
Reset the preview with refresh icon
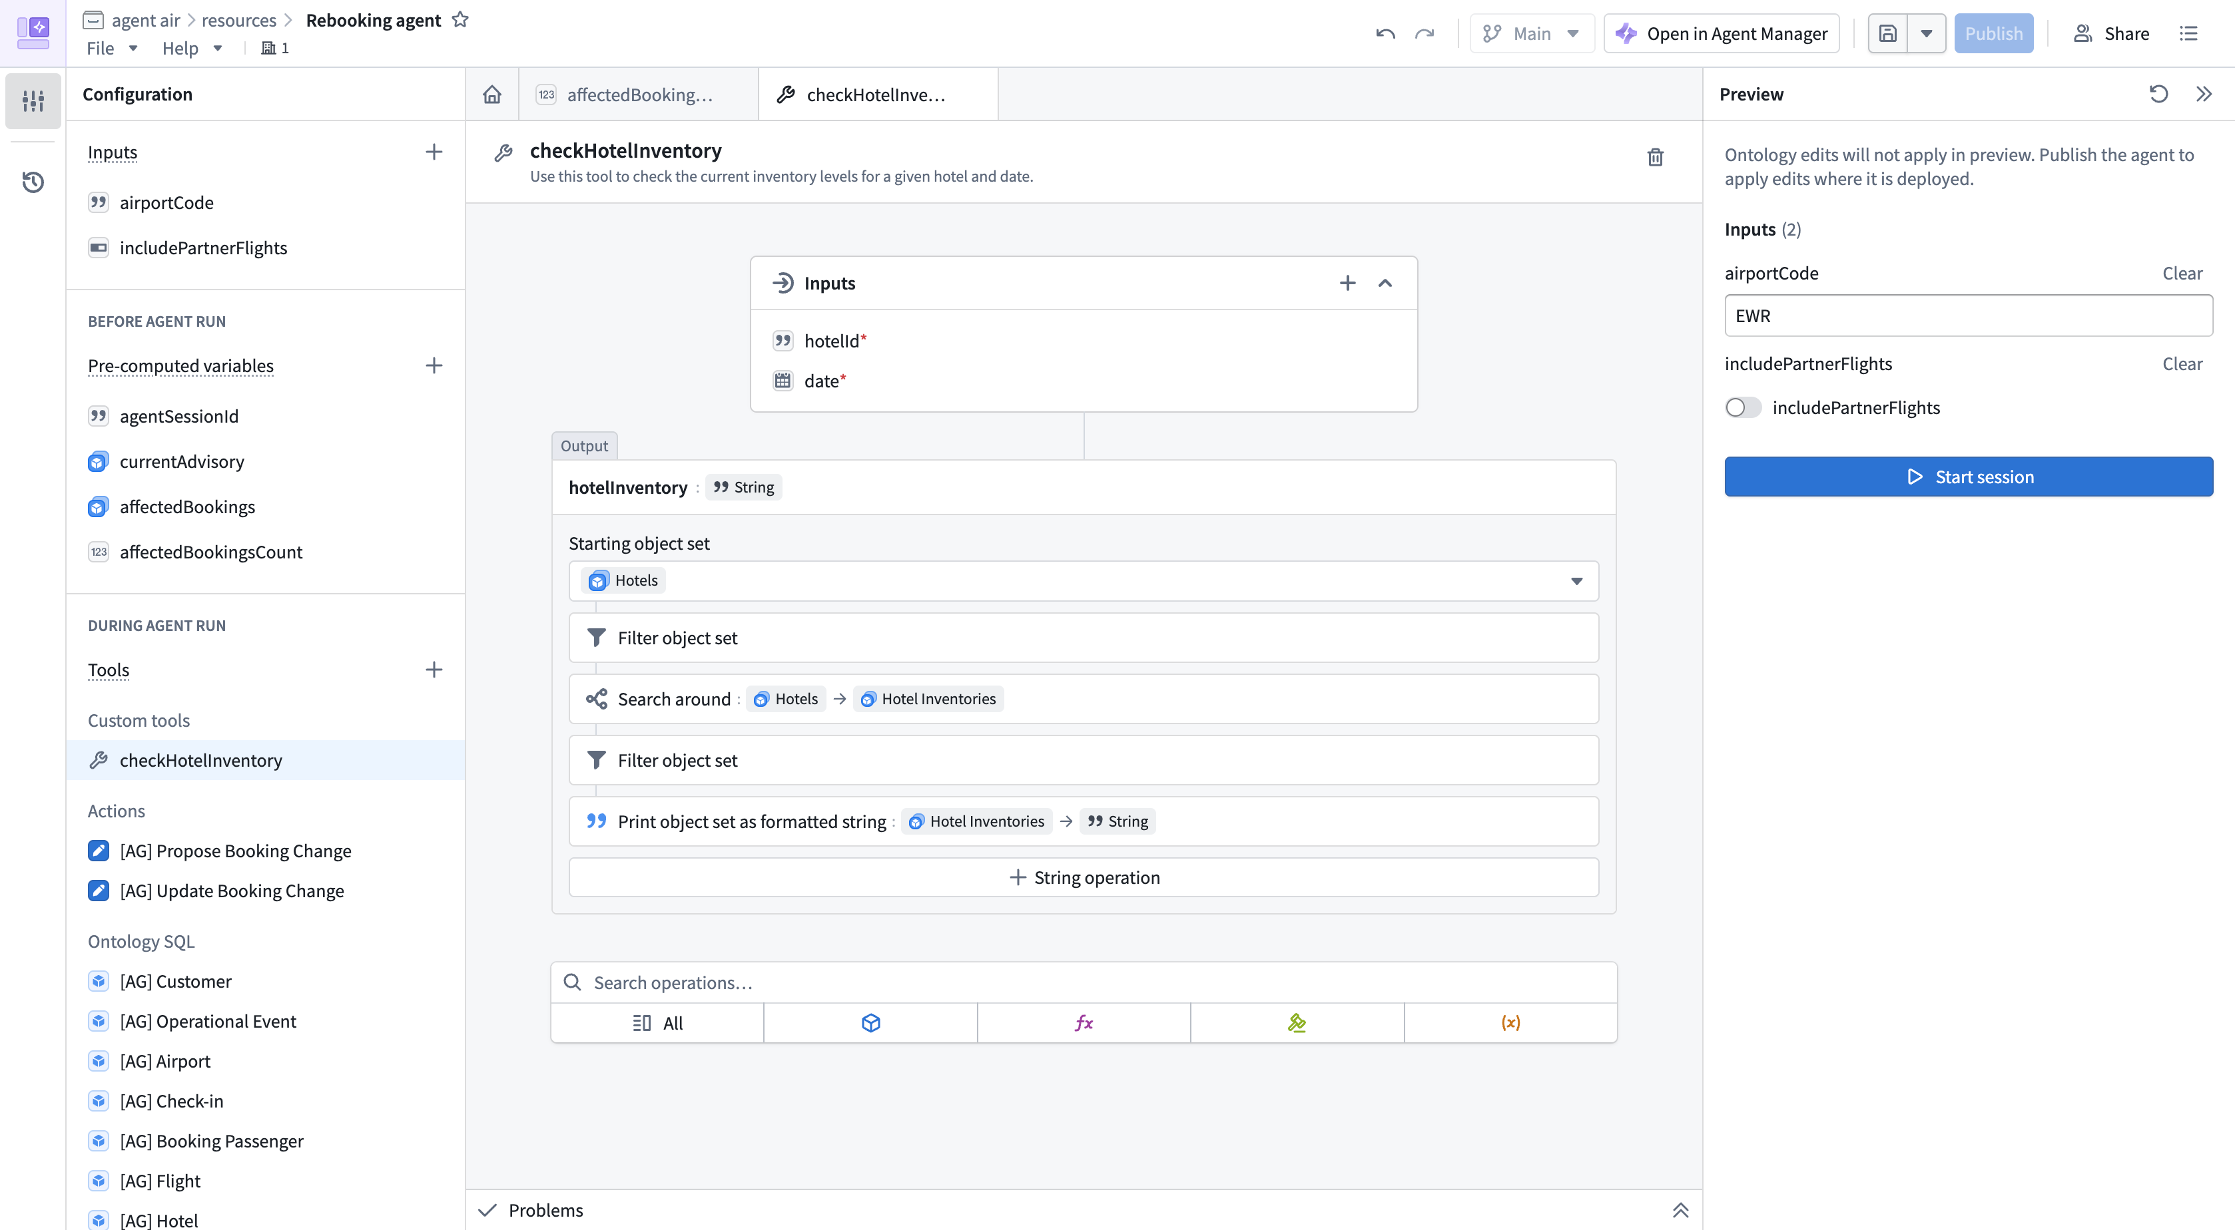[2158, 94]
